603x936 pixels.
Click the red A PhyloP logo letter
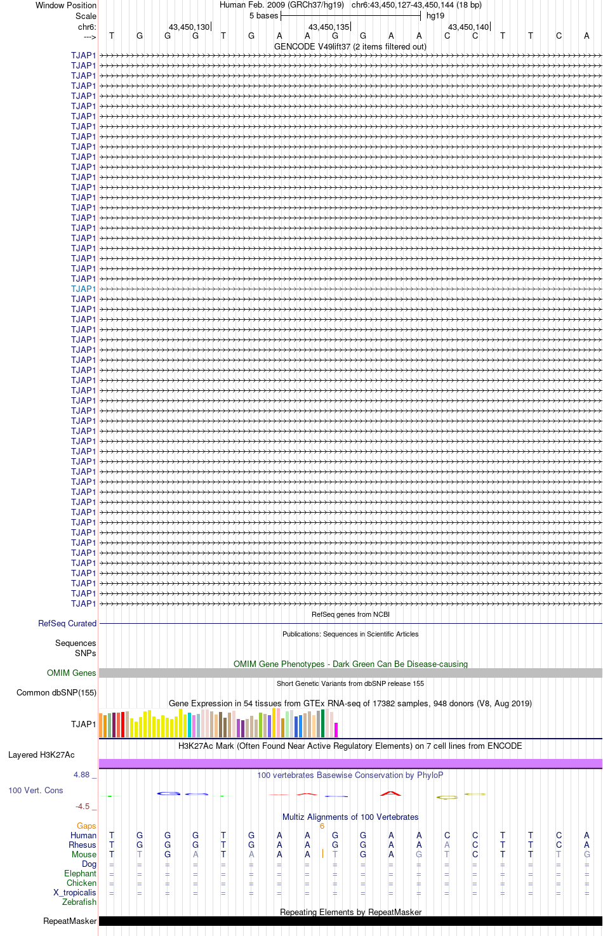click(391, 793)
